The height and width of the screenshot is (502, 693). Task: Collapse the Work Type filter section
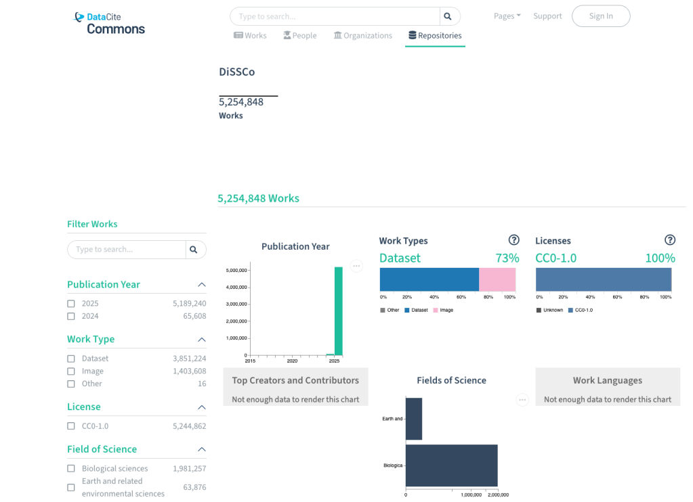[x=201, y=340]
